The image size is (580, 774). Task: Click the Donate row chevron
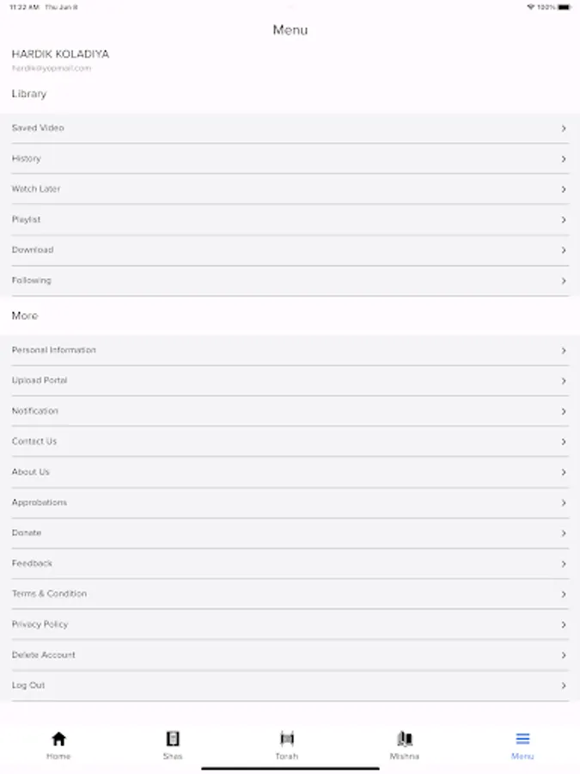[564, 534]
